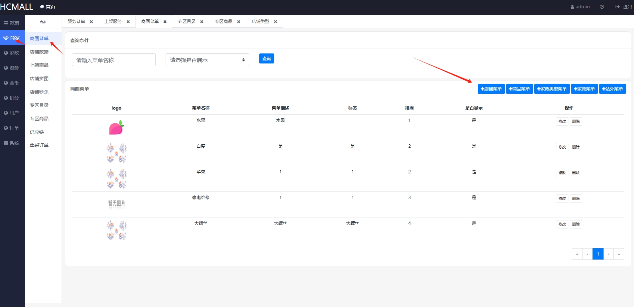
Task: Click 修改 for the 百度 row
Action: [562, 147]
